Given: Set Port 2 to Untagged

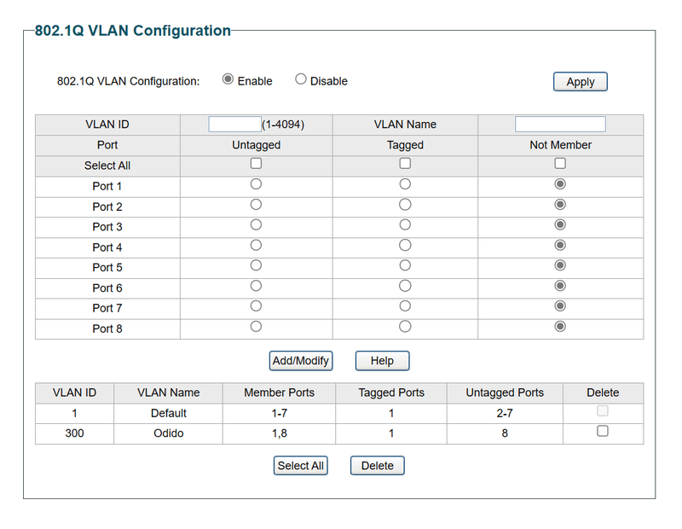Looking at the screenshot, I should 256,205.
